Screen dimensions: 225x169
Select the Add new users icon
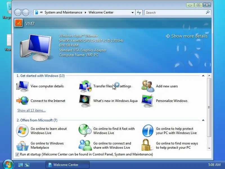tap(148, 86)
